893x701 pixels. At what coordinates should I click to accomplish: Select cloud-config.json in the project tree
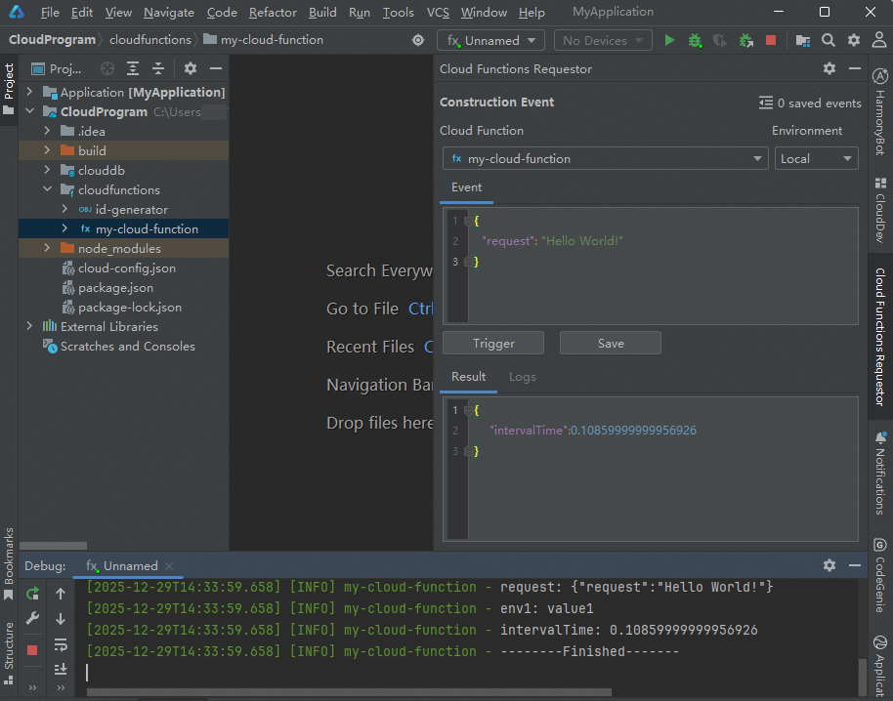pos(127,268)
